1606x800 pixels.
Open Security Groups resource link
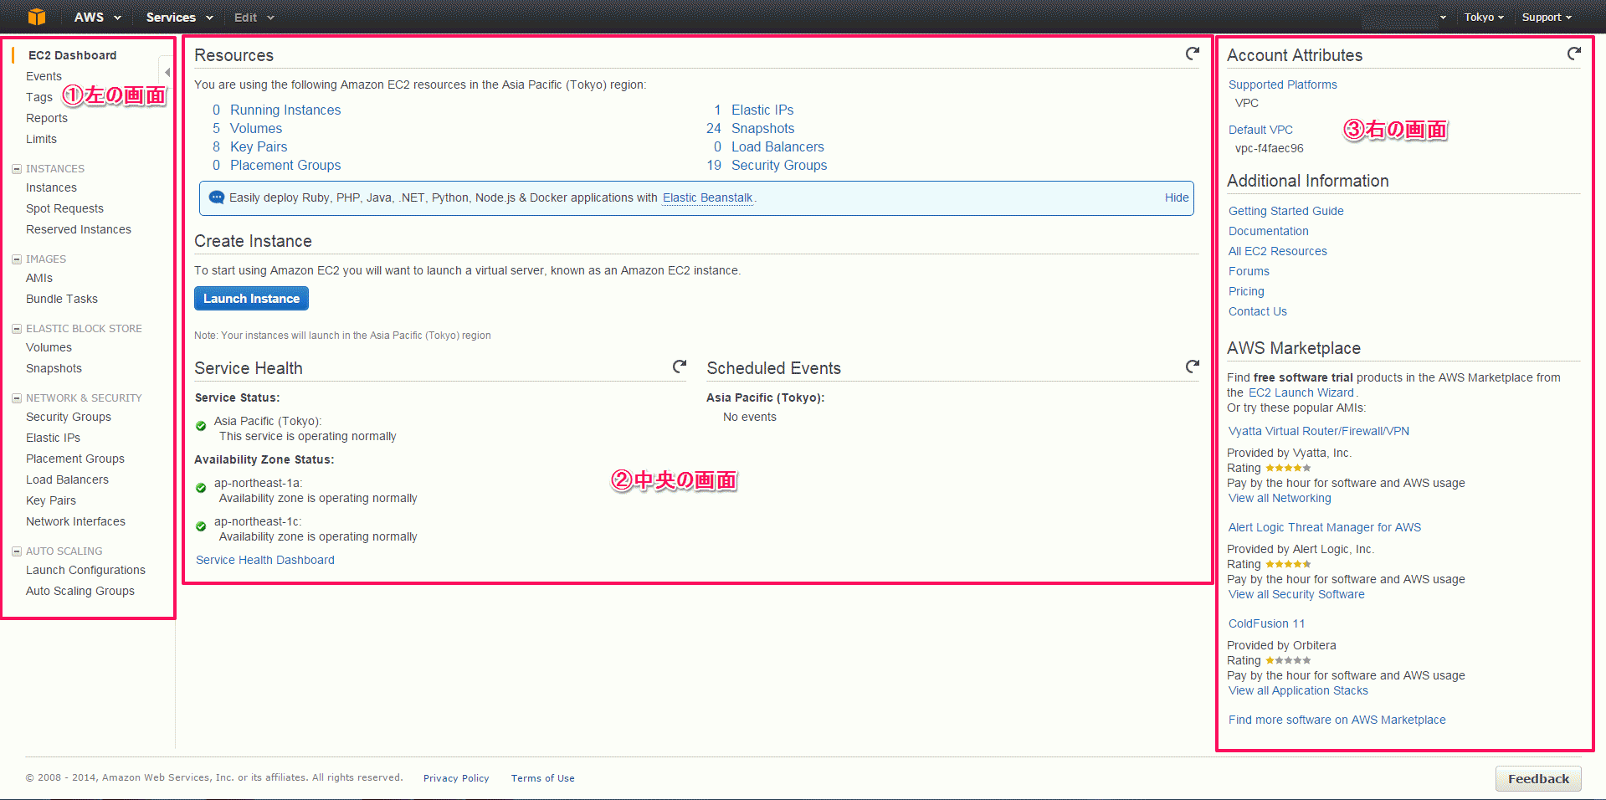point(779,165)
